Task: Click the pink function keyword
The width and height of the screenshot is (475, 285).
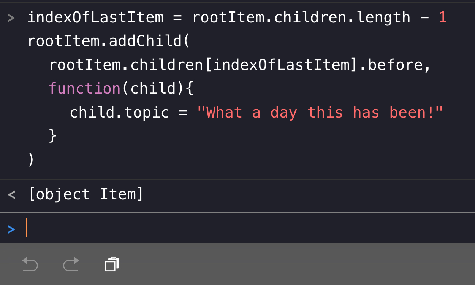Action: (x=84, y=88)
